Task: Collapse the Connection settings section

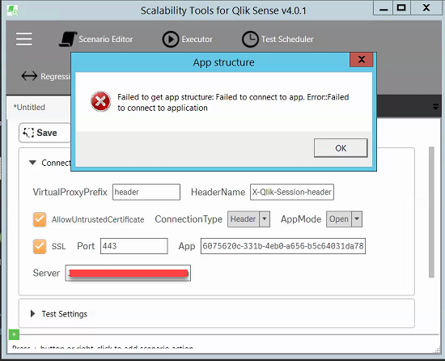Action: (32, 163)
